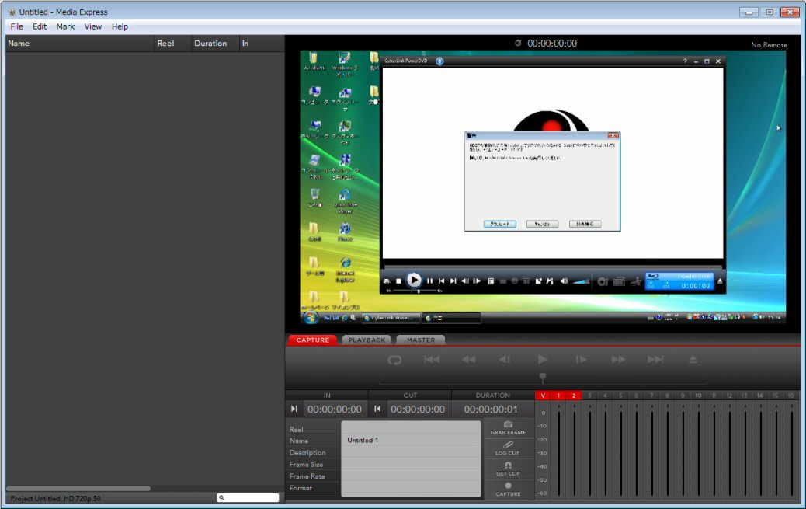The width and height of the screenshot is (806, 509).
Task: Switch to the Playback tab
Action: coord(367,340)
